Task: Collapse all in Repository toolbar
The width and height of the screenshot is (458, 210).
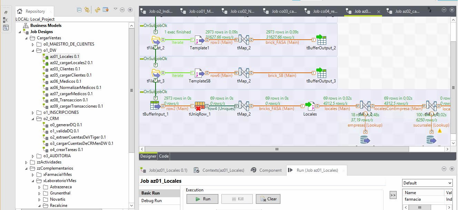Action: [x=79, y=10]
